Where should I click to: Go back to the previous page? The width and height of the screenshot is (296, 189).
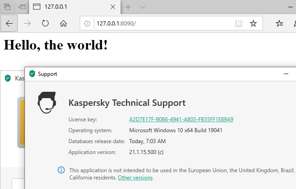9,24
